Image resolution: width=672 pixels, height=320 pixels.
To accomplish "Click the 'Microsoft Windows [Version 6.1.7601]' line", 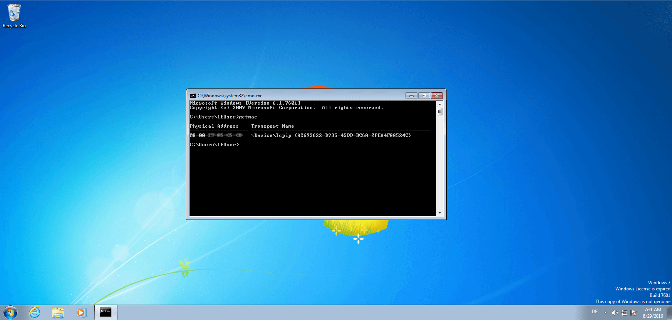I will pyautogui.click(x=245, y=103).
